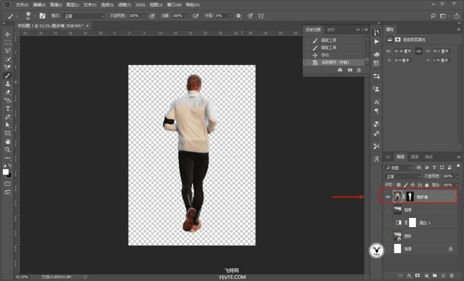Click the fx layer style icon
464x281 pixels.
pyautogui.click(x=409, y=274)
